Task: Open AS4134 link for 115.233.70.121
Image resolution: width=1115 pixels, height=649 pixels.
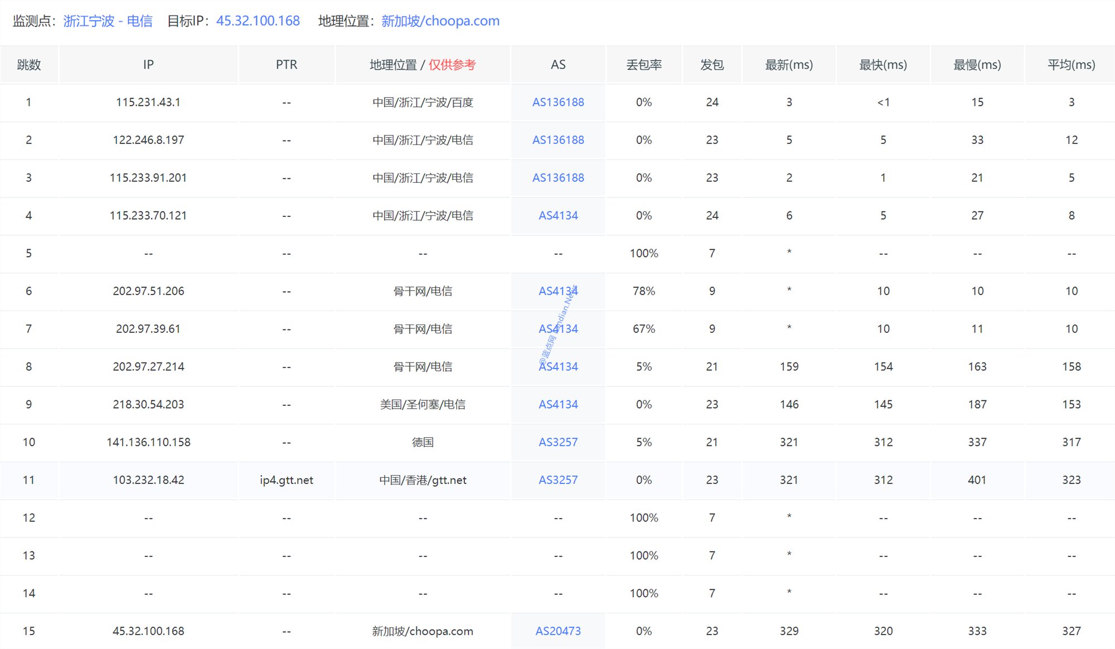Action: tap(558, 216)
